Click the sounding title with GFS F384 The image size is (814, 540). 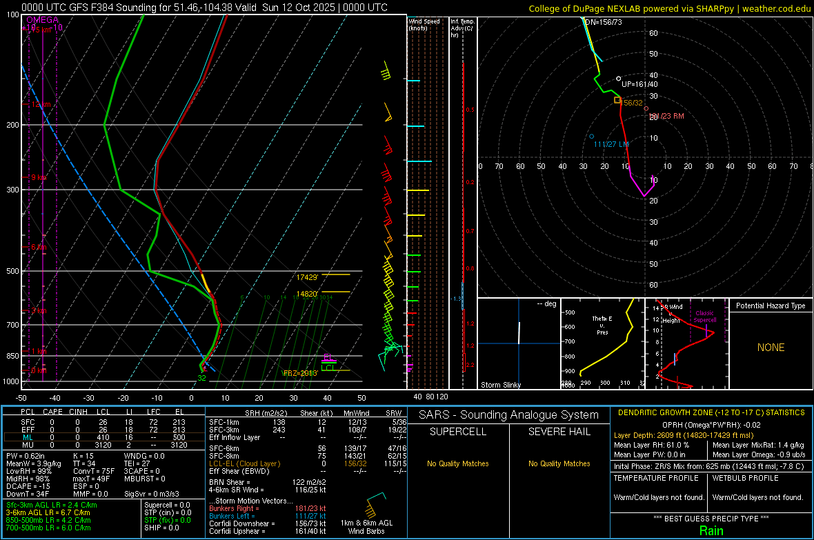205,8
